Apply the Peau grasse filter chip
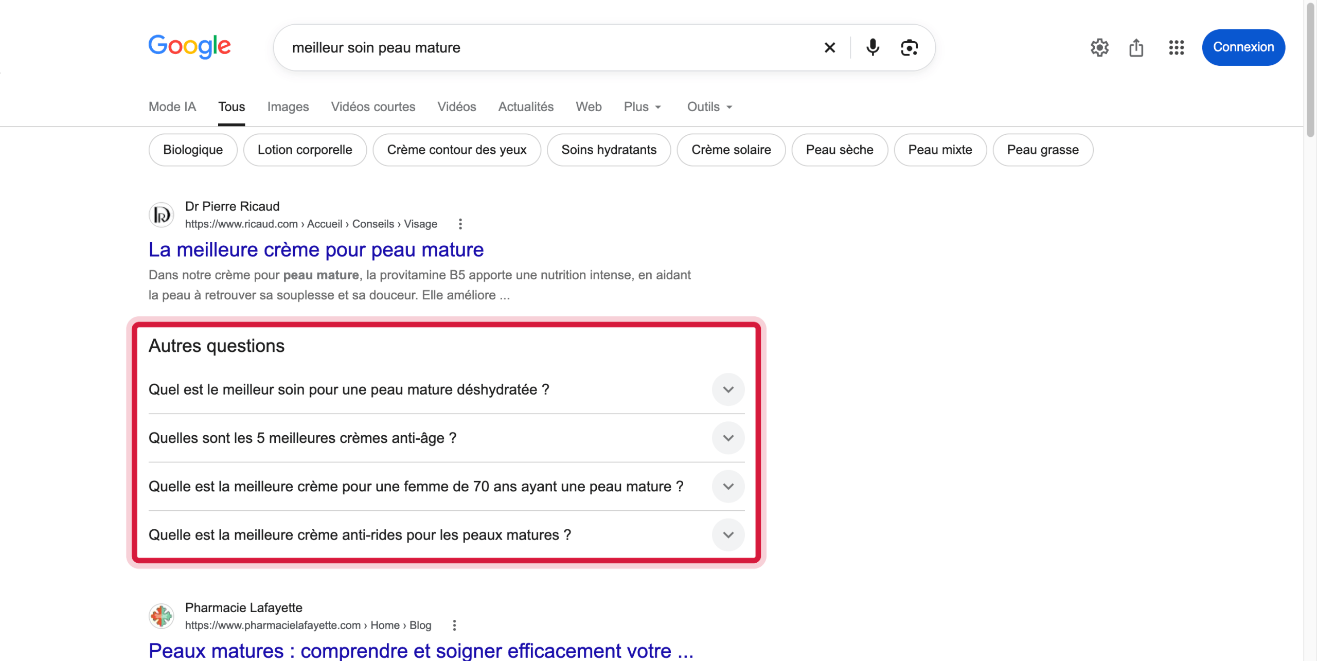 (x=1043, y=150)
